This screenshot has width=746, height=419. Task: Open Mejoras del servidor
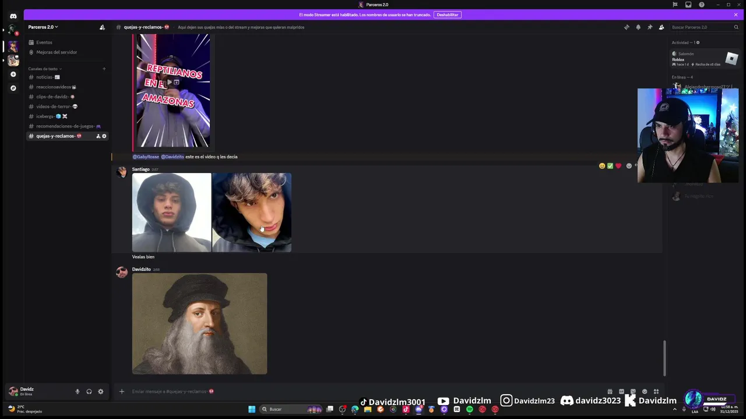pos(56,52)
